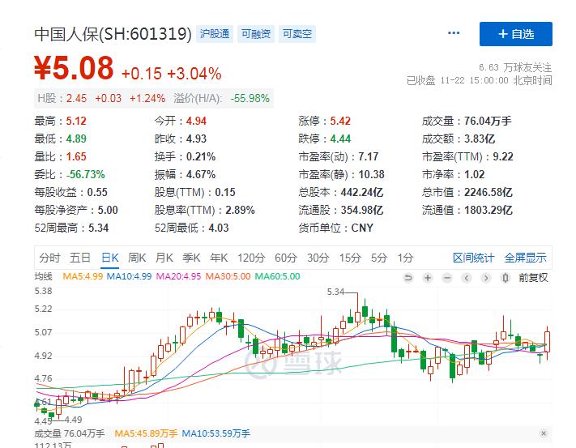The width and height of the screenshot is (576, 448).
Task: Click the 量比 value 1.65
Action: (76, 156)
